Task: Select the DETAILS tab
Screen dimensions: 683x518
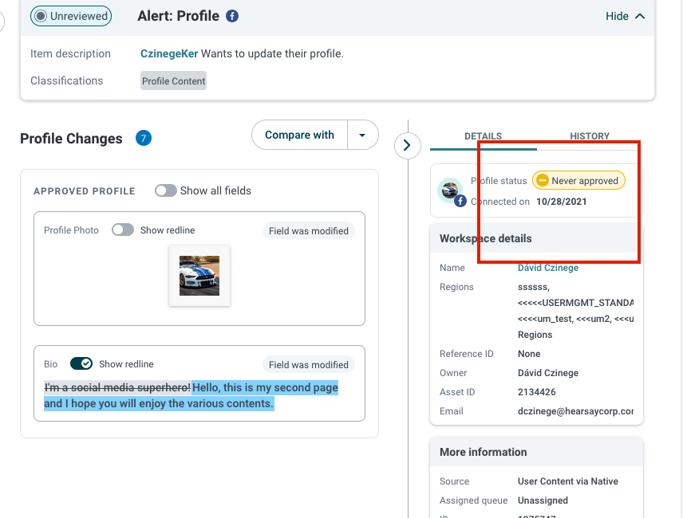Action: click(483, 136)
